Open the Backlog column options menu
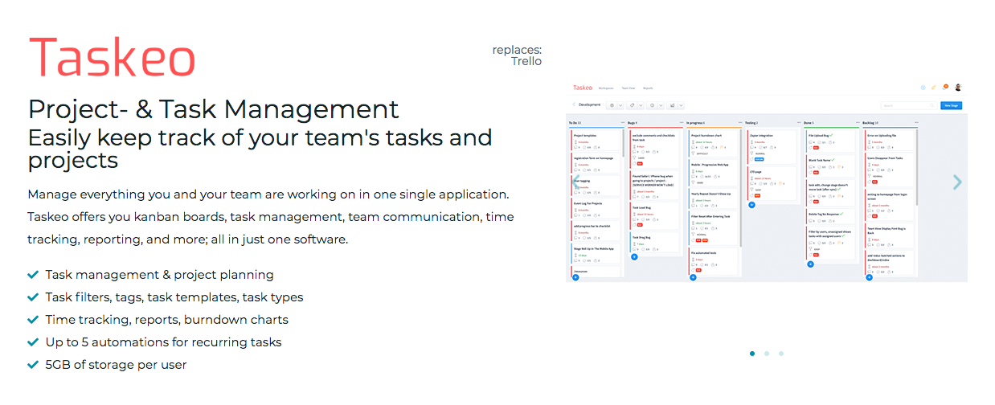 [915, 123]
